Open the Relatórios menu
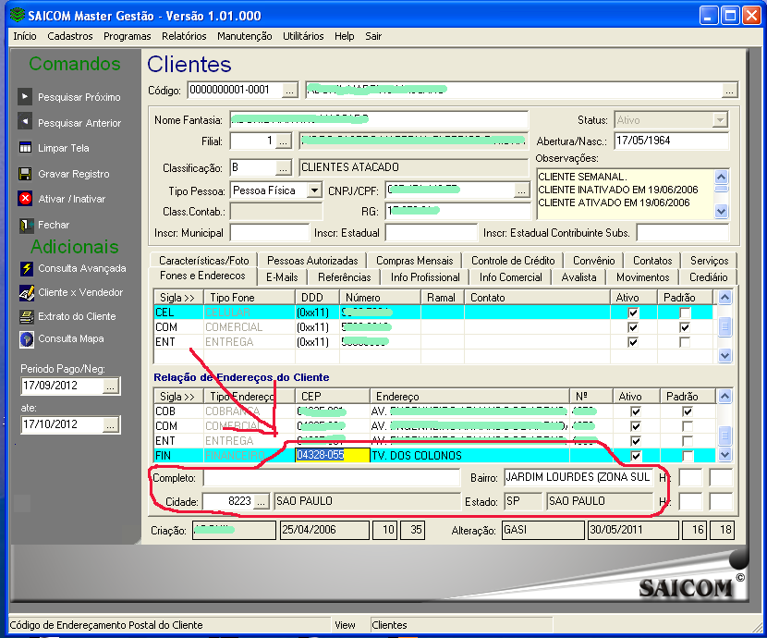767x638 pixels. point(184,36)
